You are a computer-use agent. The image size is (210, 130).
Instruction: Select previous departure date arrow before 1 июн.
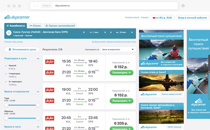coord(84,33)
